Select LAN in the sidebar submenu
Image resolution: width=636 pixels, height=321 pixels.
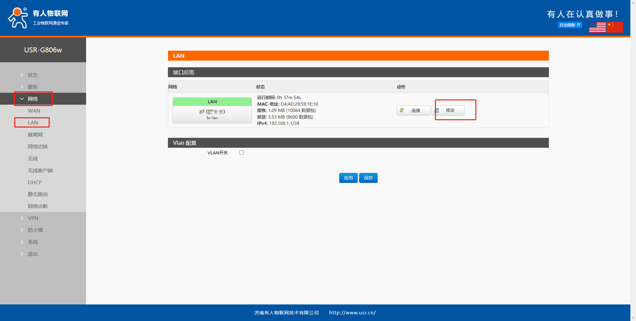tap(33, 123)
